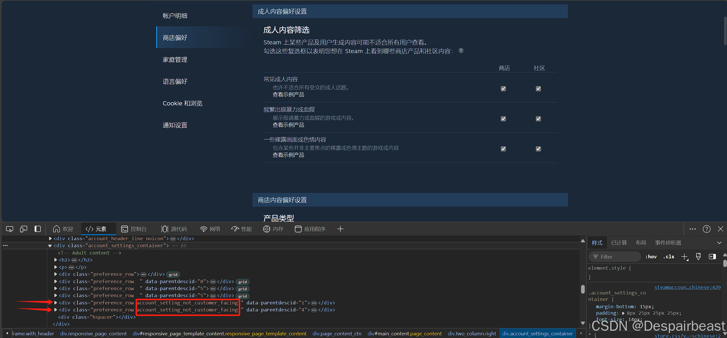Click the dock side panel icon
Image resolution: width=727 pixels, height=338 pixels.
(x=38, y=229)
